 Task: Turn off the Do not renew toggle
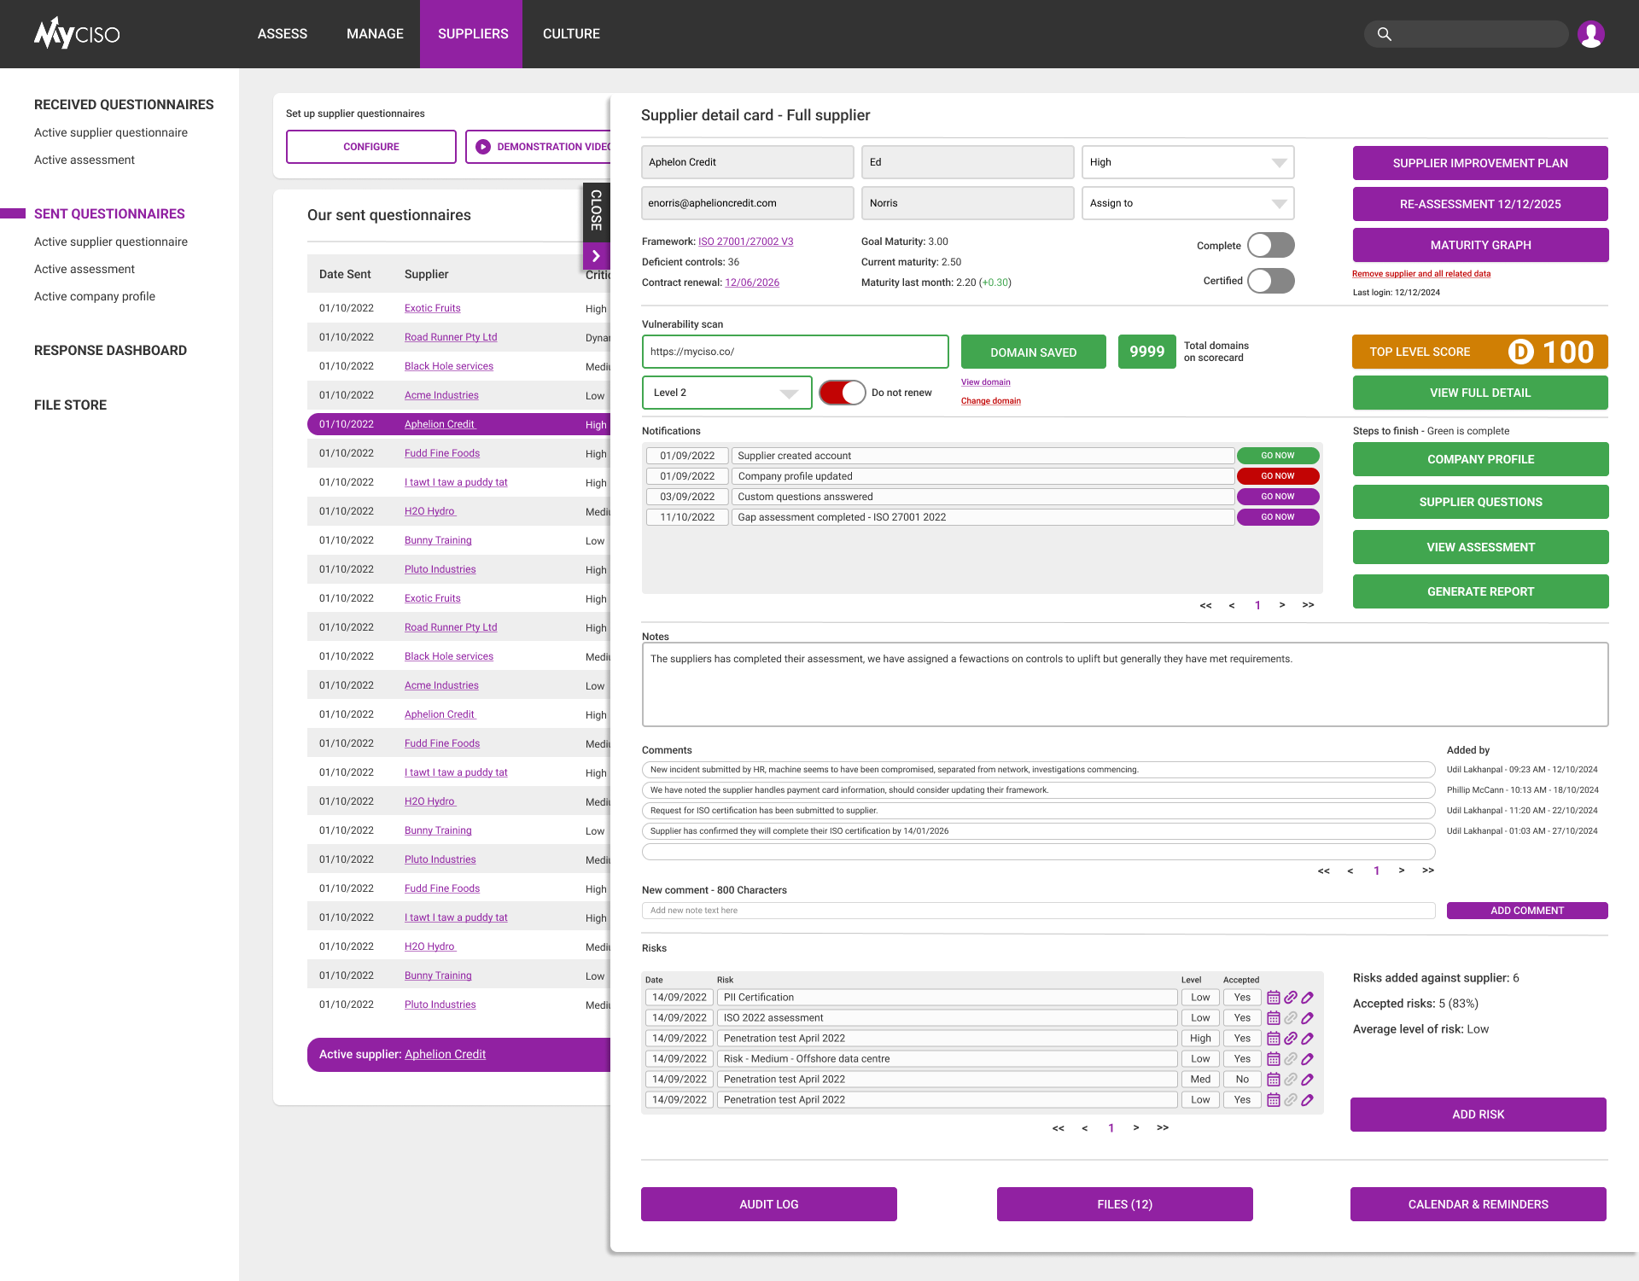coord(842,393)
